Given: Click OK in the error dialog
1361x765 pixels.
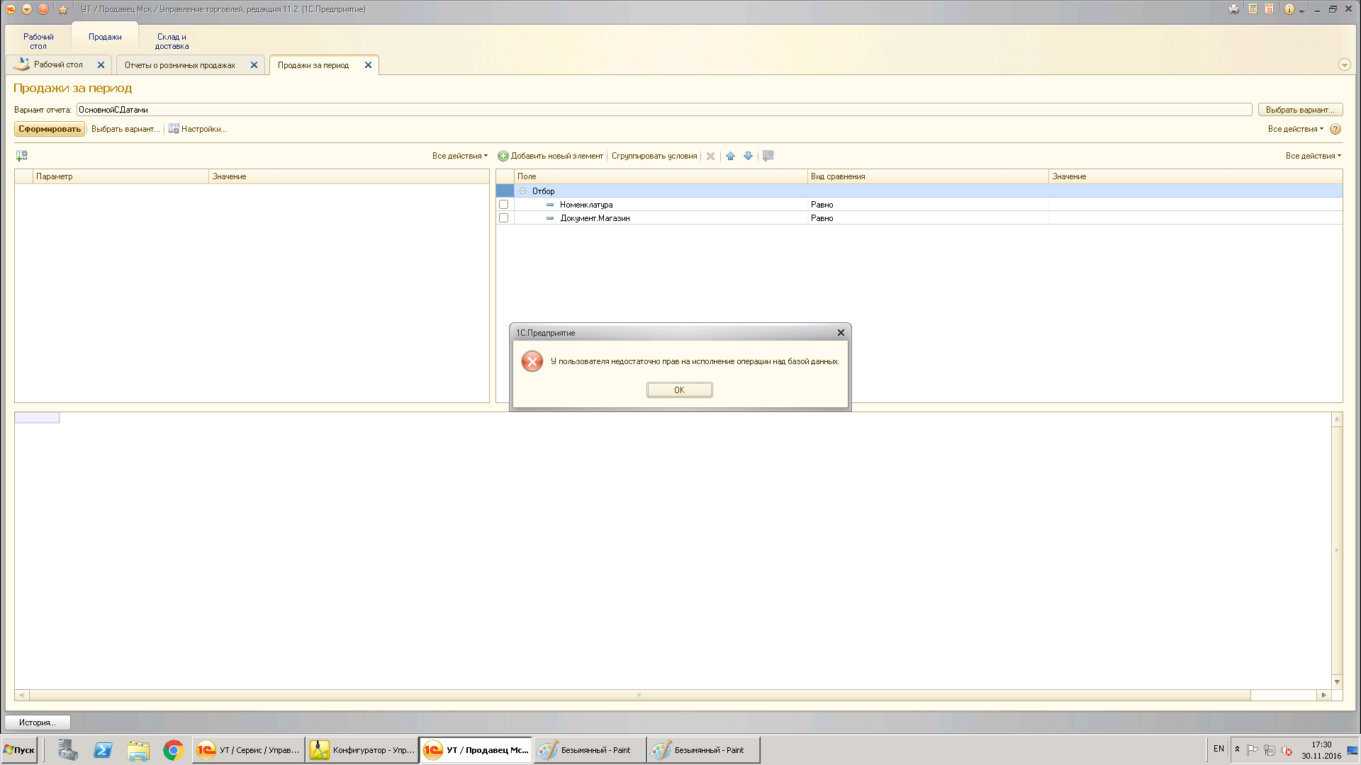Looking at the screenshot, I should tap(679, 390).
